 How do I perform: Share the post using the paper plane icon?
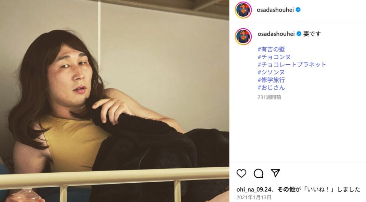276,173
